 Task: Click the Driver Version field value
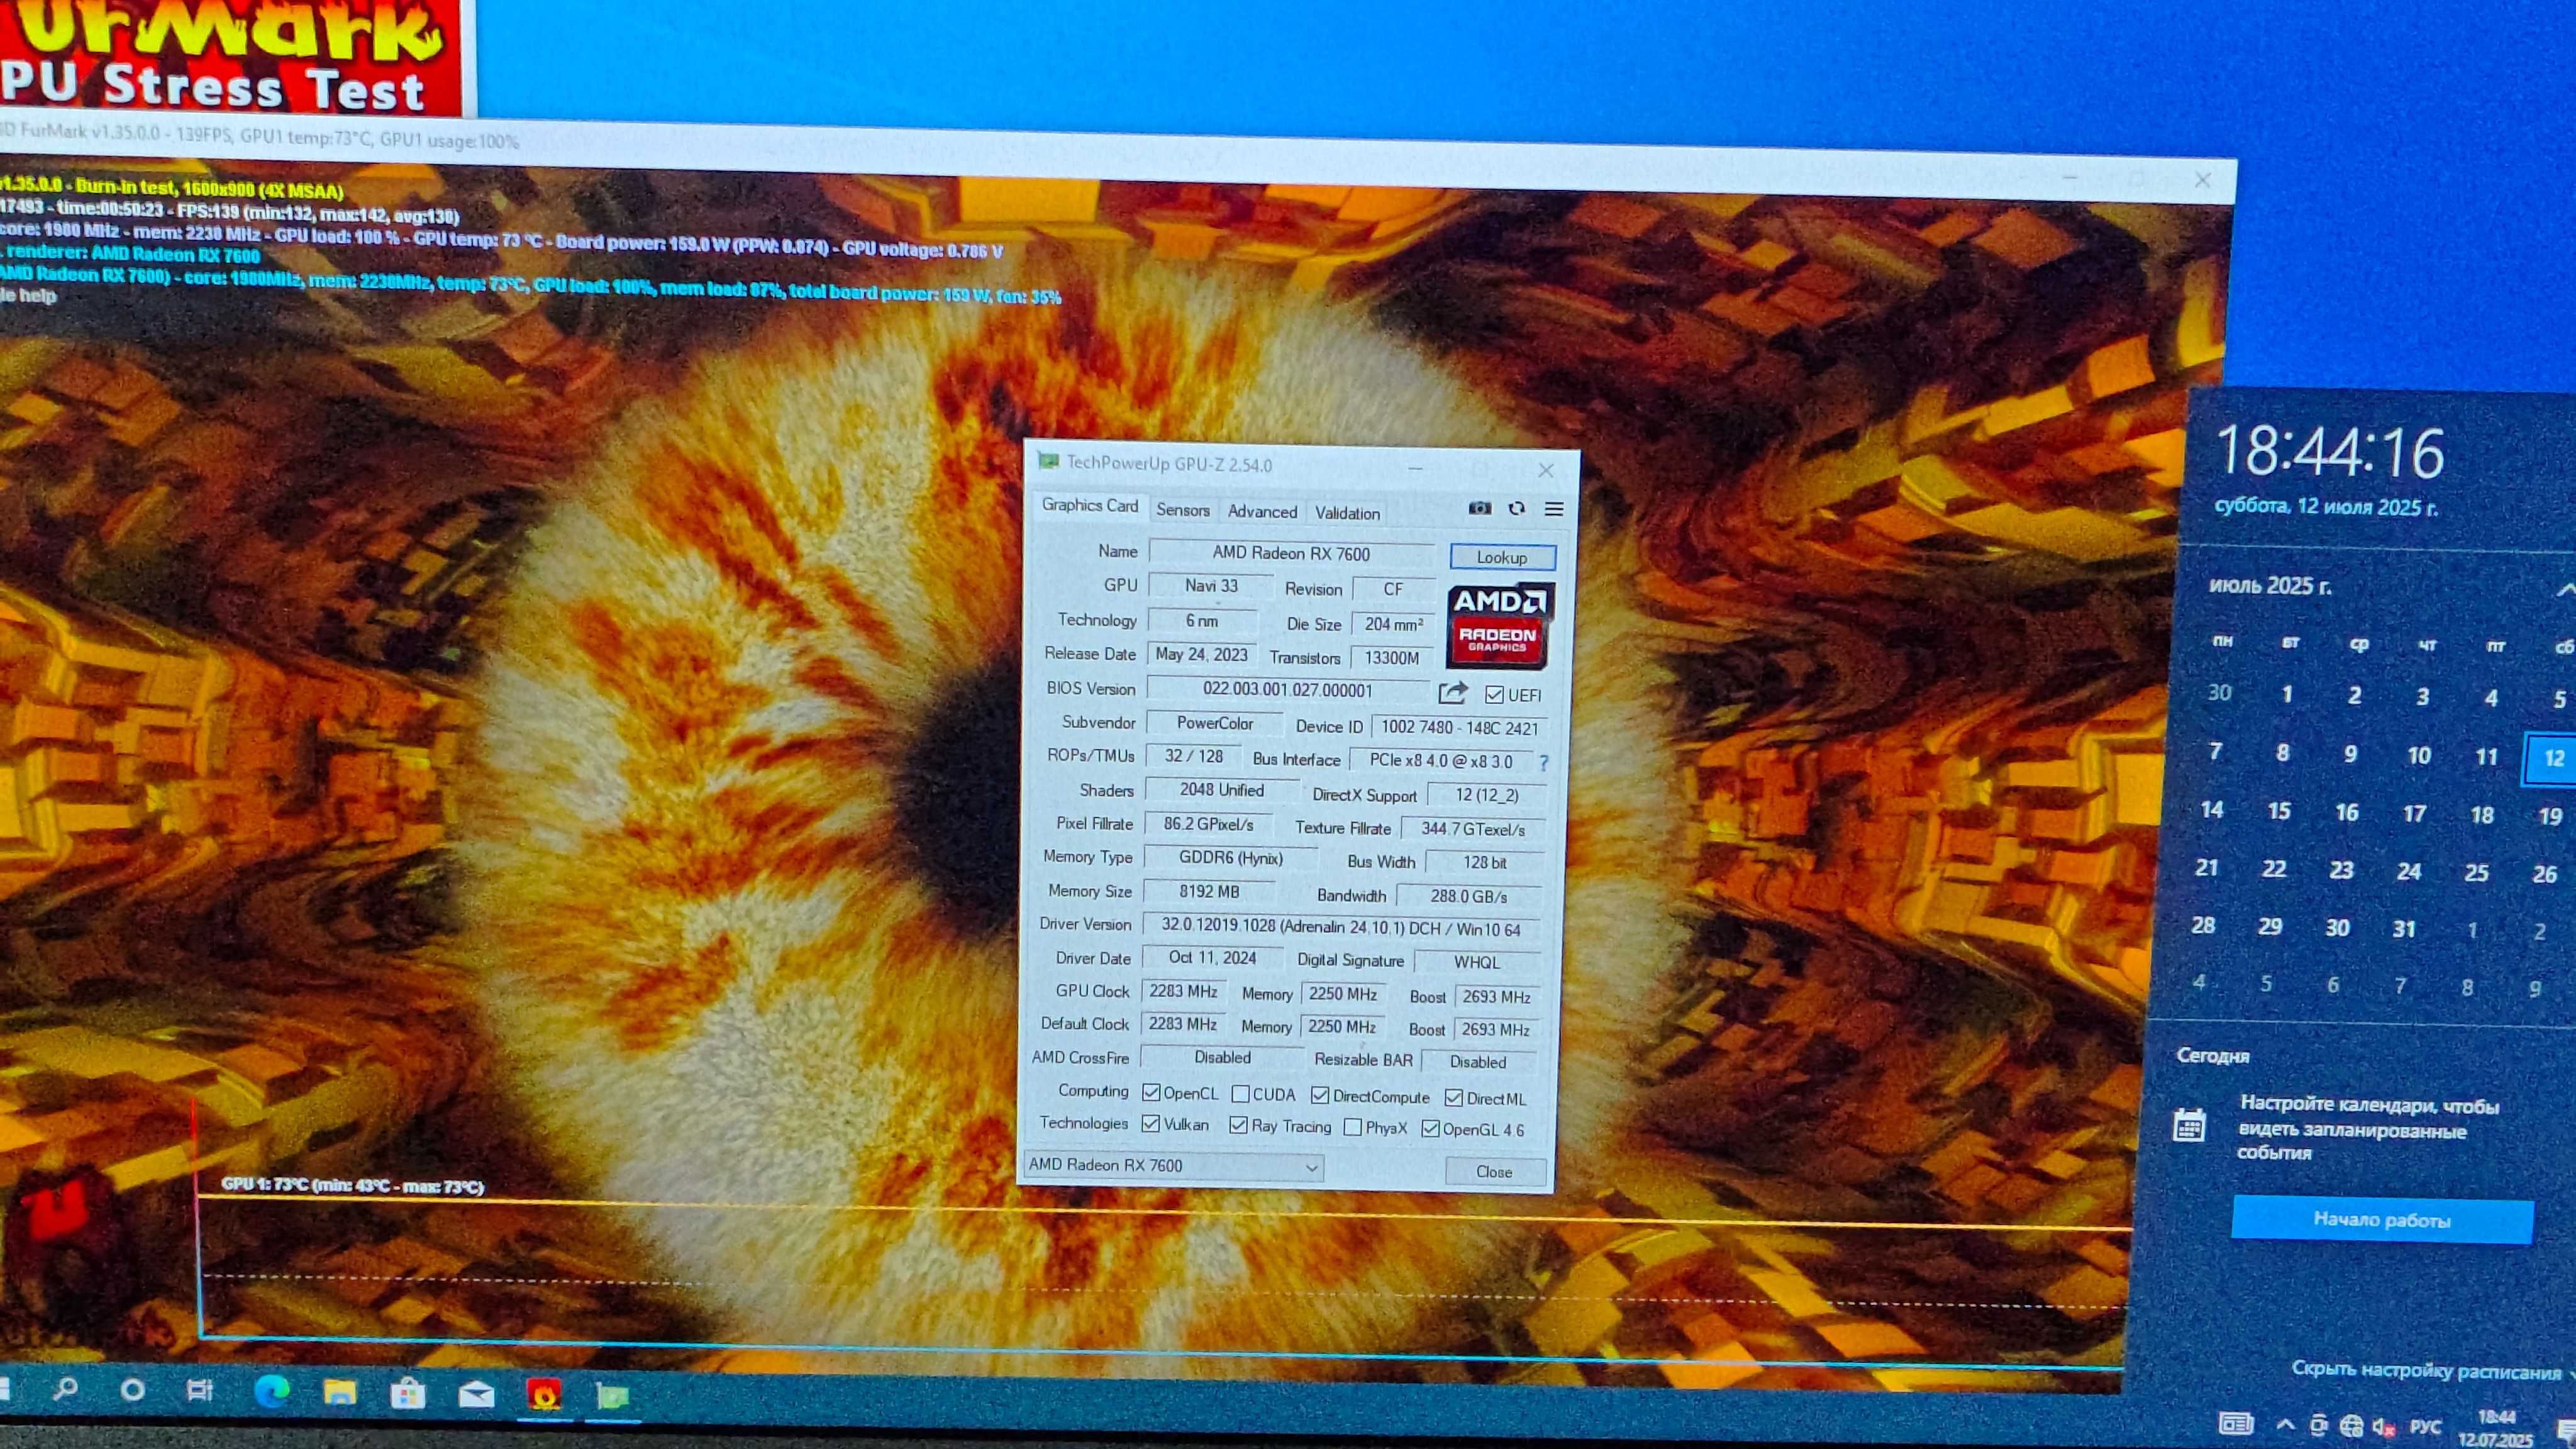click(1340, 928)
